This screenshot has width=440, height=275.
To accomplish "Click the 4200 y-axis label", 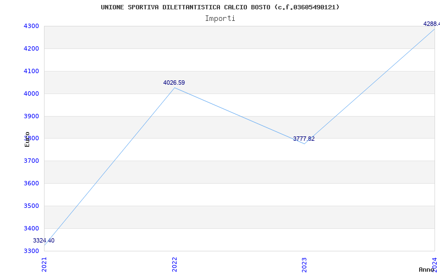I will pyautogui.click(x=31, y=48).
